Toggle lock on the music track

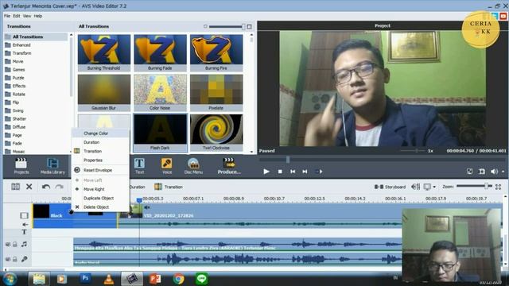(x=15, y=245)
